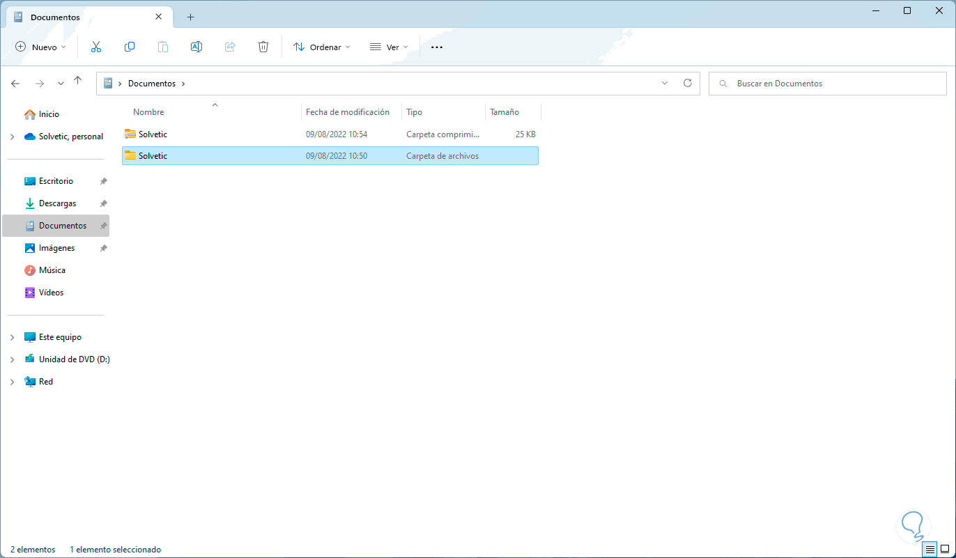Viewport: 956px width, 558px height.
Task: Select the Solvetic file folder row
Action: click(x=330, y=156)
